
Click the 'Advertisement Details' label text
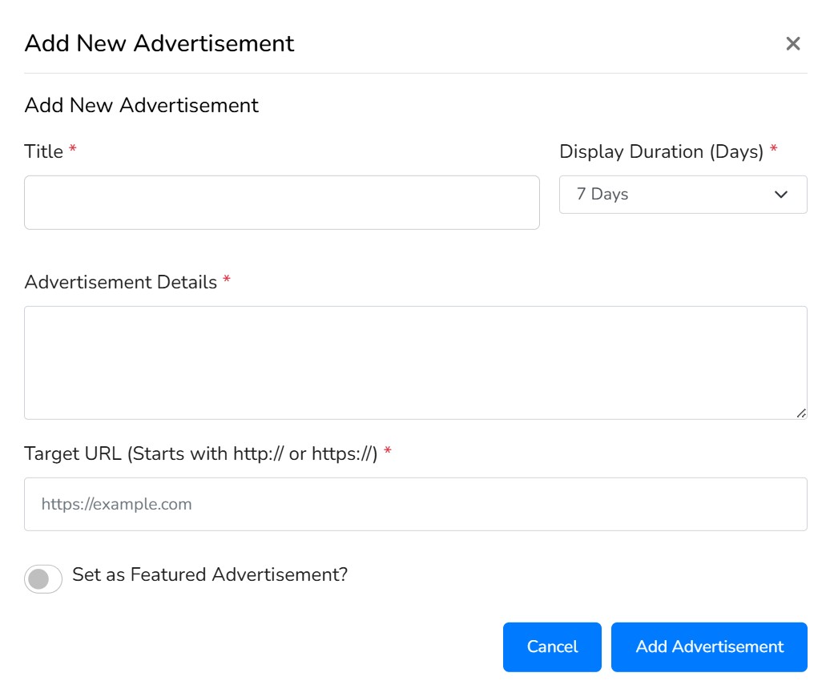(121, 282)
